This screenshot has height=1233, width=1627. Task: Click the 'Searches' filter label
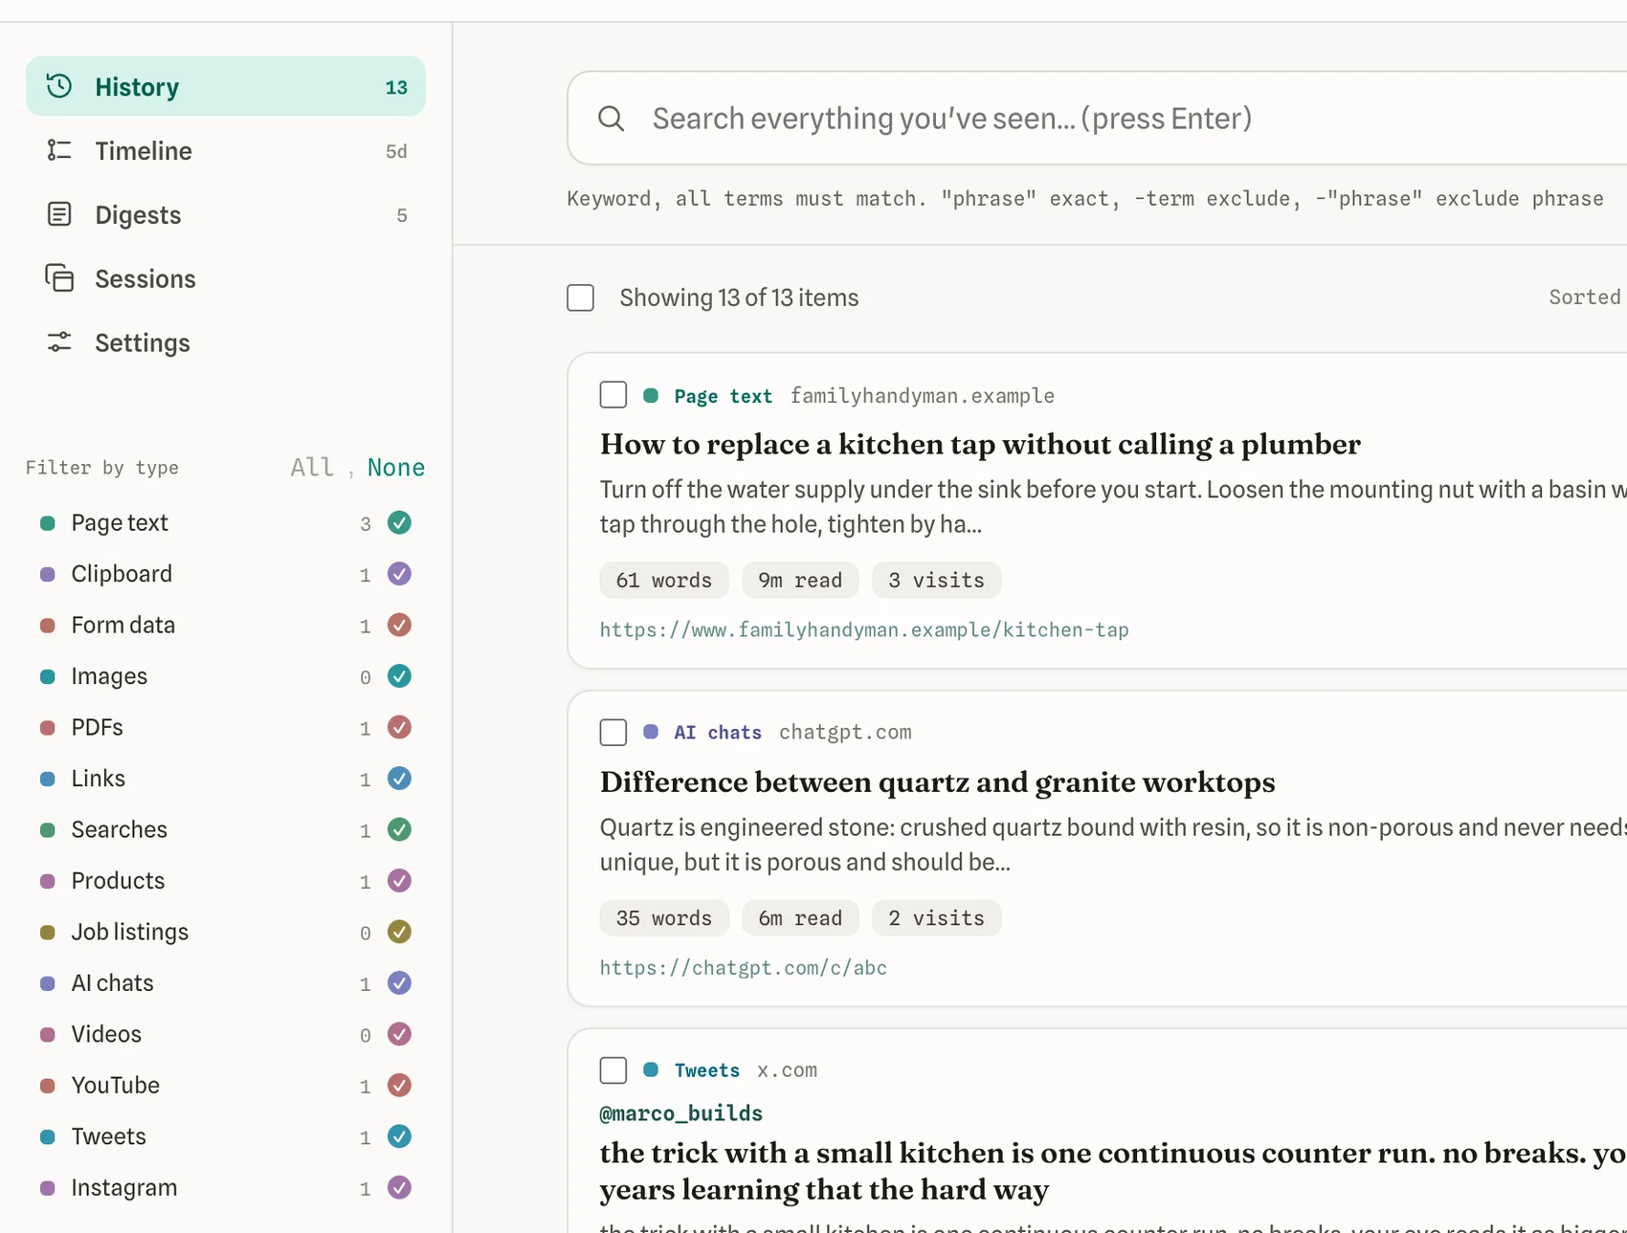click(120, 829)
